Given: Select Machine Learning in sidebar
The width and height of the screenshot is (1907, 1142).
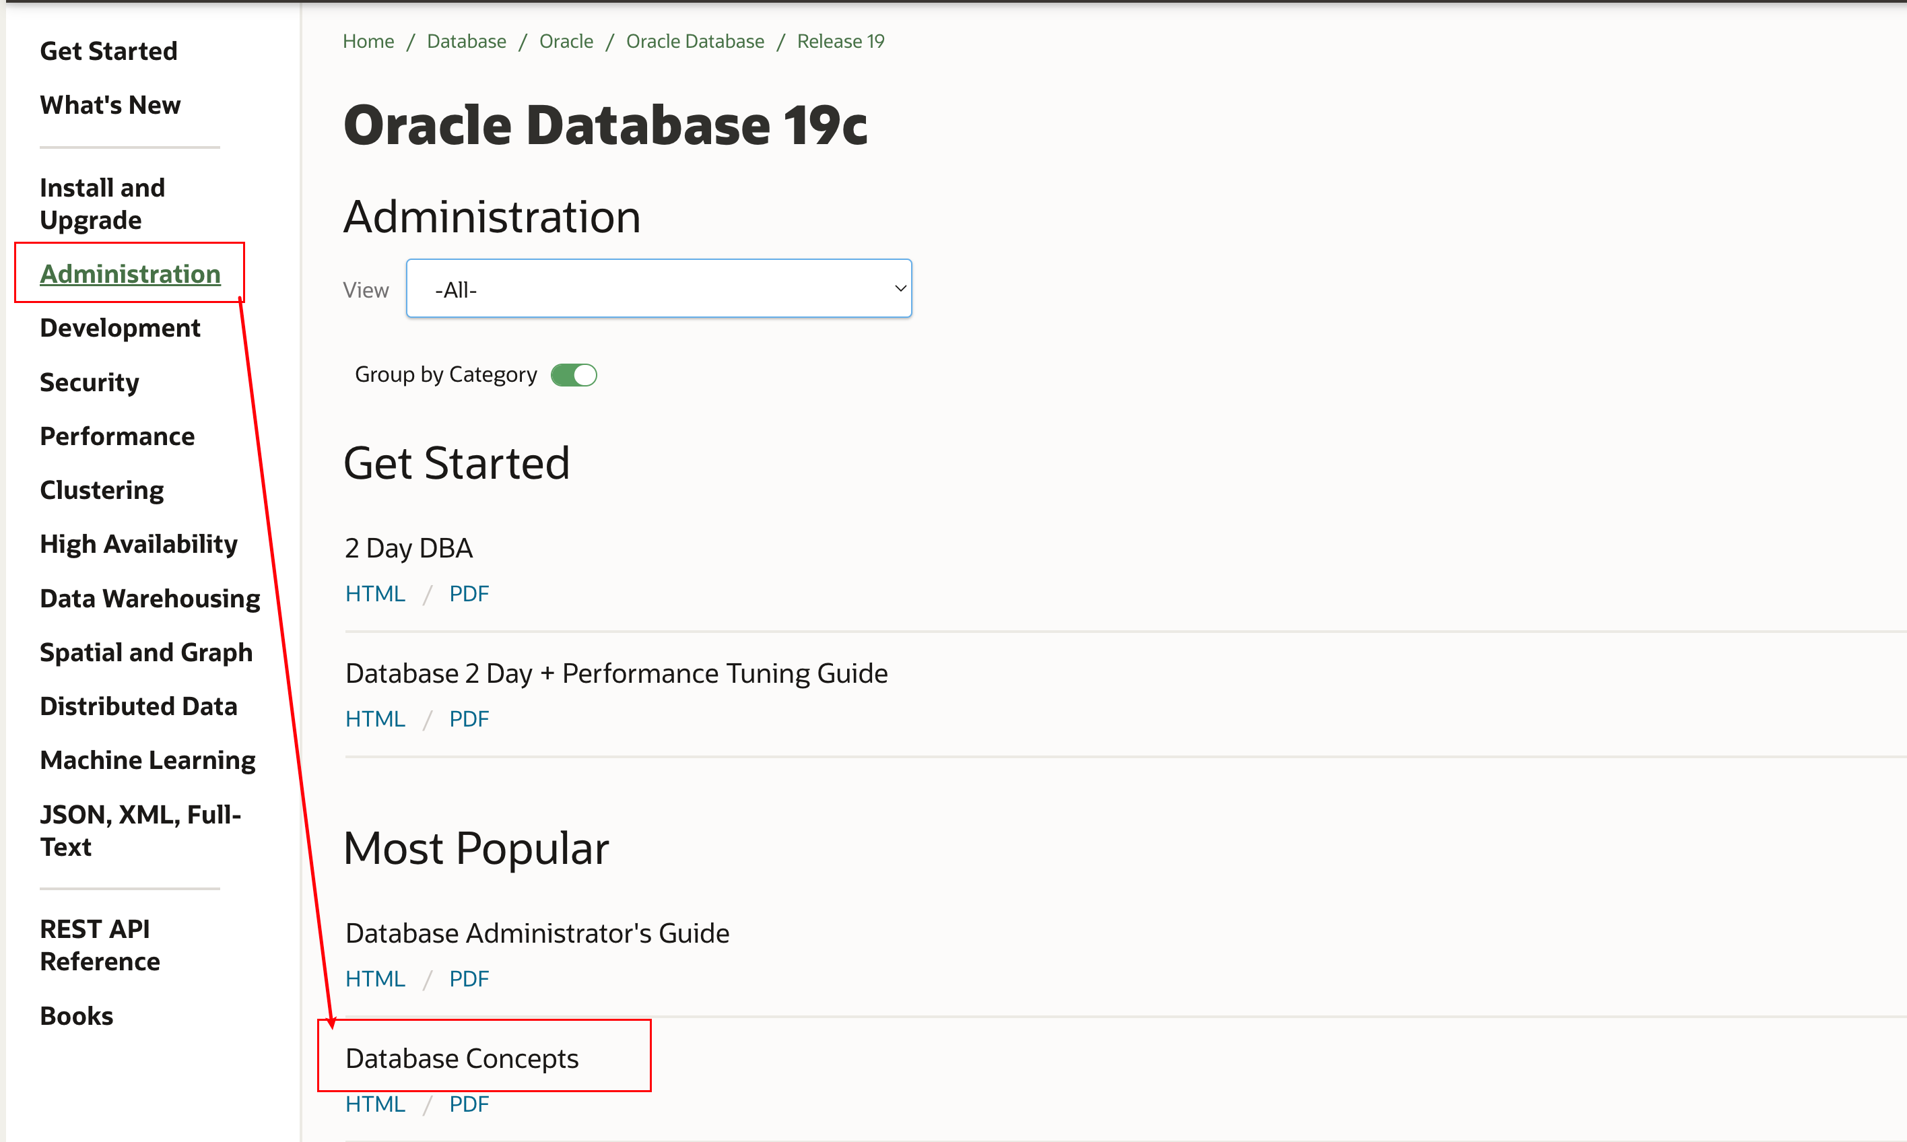Looking at the screenshot, I should point(147,760).
